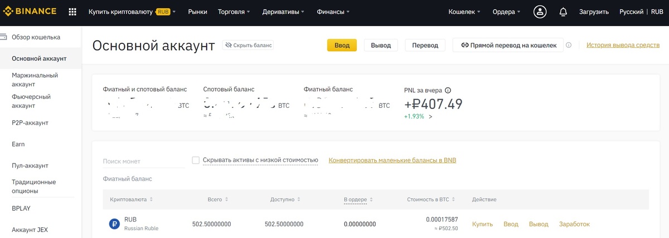The image size is (669, 238).
Task: Open Аккаунт JEX in sidebar
Action: (30, 230)
